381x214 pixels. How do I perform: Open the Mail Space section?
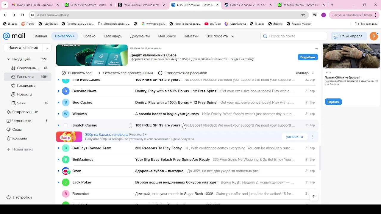(167, 36)
